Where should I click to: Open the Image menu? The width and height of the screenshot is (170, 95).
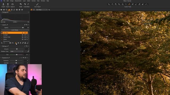(x=12, y=1)
